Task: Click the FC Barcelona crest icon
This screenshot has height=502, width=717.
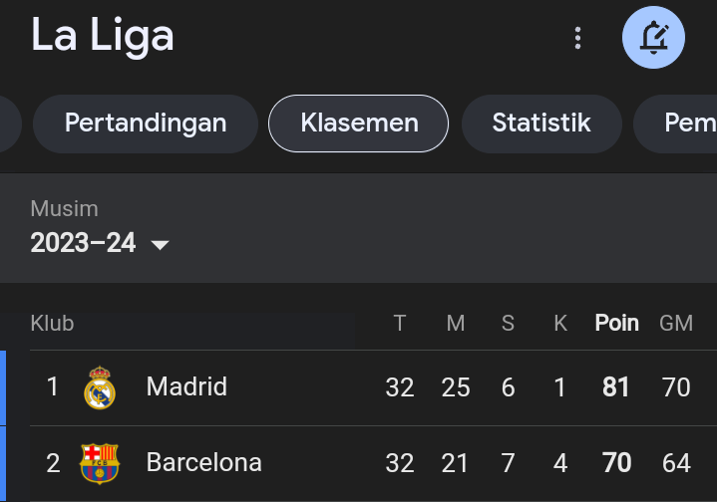Action: 100,463
